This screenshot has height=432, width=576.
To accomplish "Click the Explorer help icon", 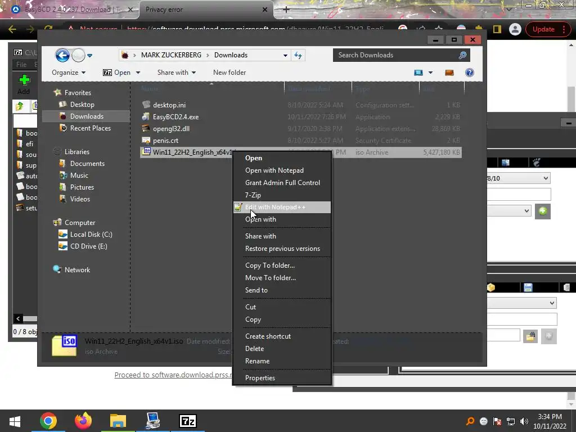I will [x=470, y=73].
